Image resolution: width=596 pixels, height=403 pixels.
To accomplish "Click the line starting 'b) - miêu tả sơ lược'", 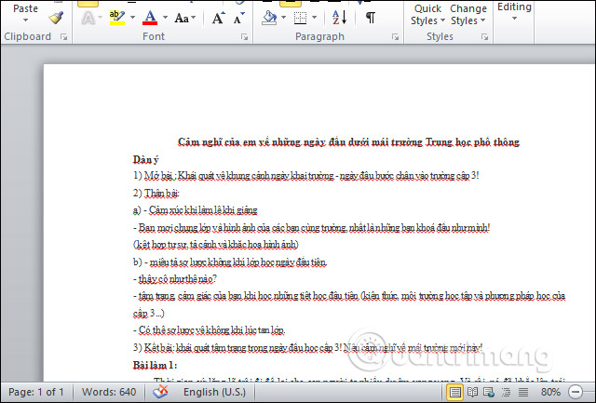I will [x=230, y=262].
